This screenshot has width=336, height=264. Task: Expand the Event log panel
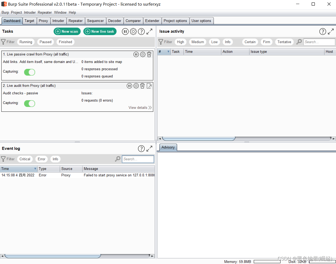point(149,148)
